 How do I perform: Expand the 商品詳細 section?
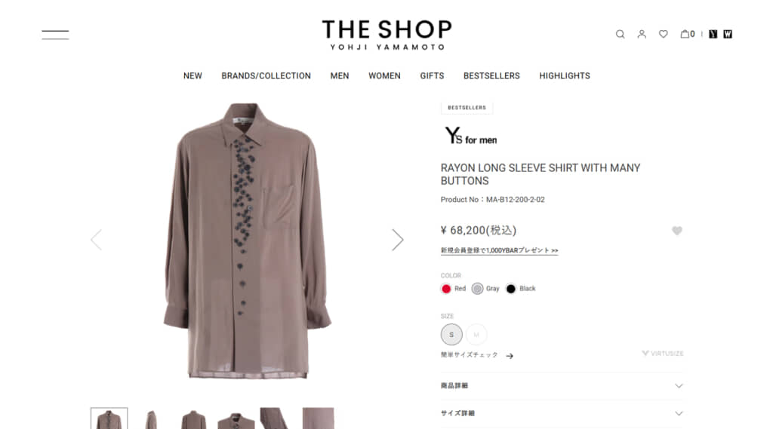562,386
